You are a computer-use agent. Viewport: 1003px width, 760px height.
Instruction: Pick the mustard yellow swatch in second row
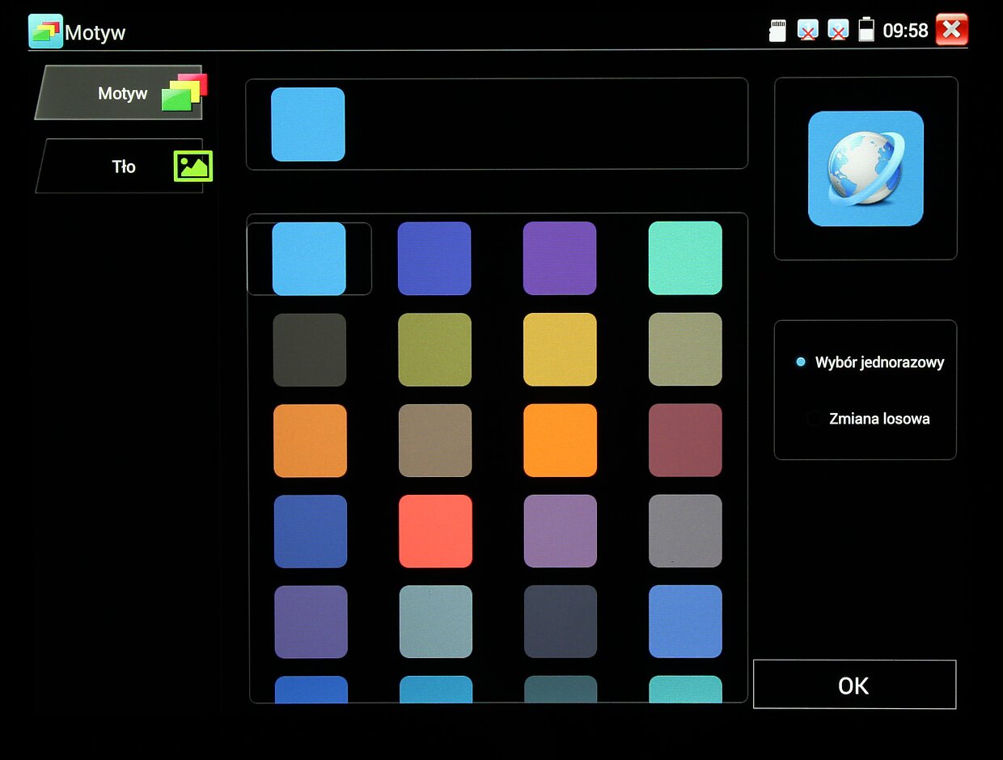pos(560,349)
